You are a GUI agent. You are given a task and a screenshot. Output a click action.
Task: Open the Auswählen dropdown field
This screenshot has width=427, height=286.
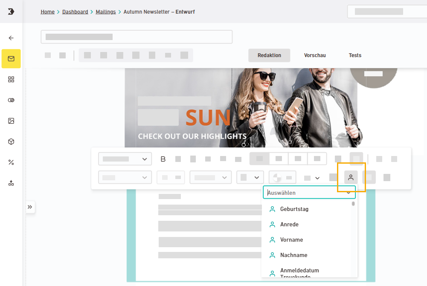pyautogui.click(x=309, y=193)
